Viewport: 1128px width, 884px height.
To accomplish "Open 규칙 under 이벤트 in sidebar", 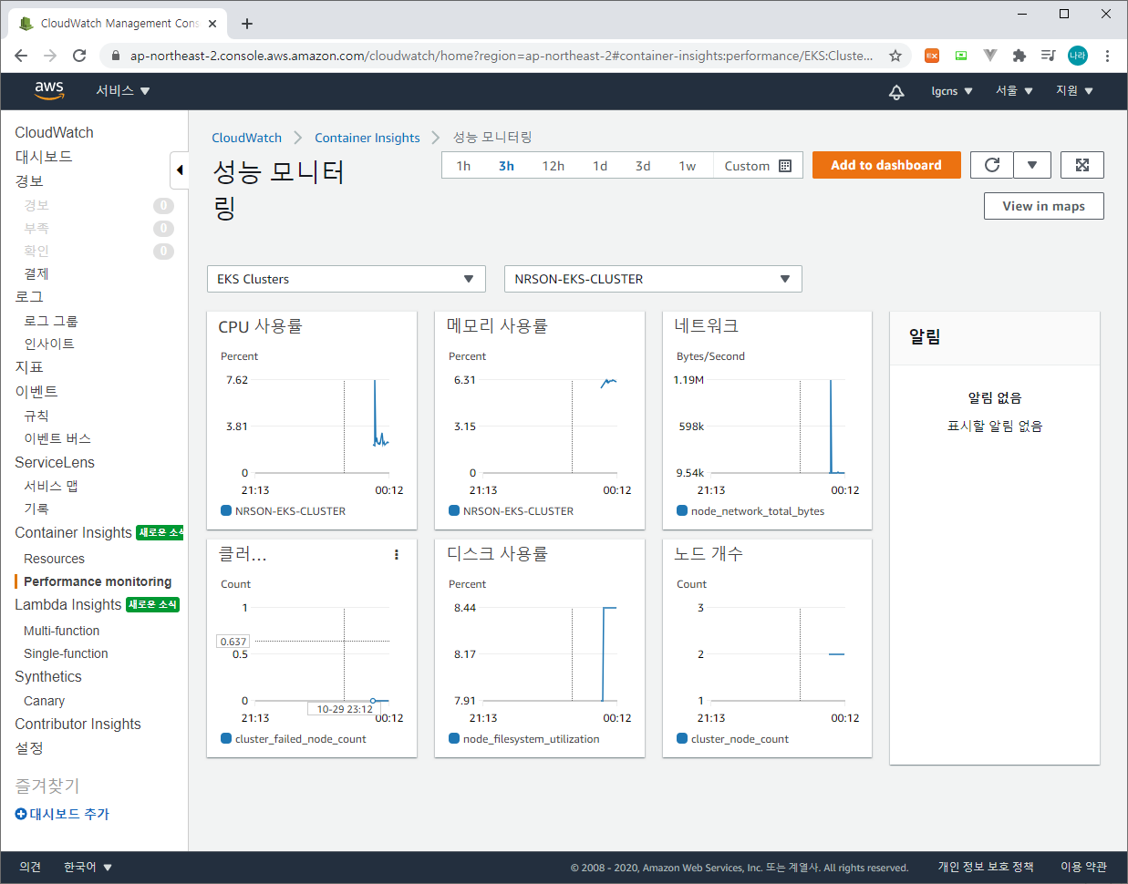I will [36, 416].
